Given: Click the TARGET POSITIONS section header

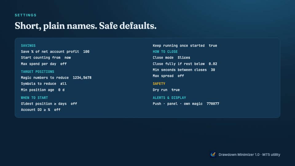Looking at the screenshot, I should (x=37, y=72).
